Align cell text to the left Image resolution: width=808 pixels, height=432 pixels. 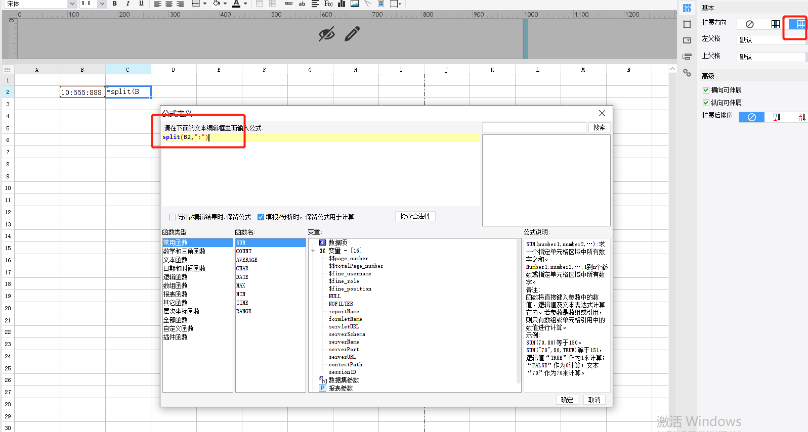[x=158, y=4]
